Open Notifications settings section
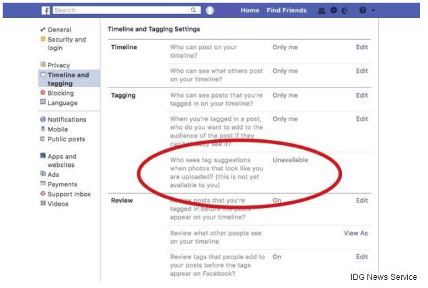Screen dimensions: 428x288 (x=67, y=120)
